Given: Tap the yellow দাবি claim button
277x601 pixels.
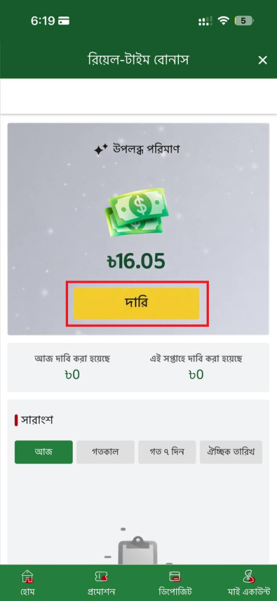Looking at the screenshot, I should (136, 303).
